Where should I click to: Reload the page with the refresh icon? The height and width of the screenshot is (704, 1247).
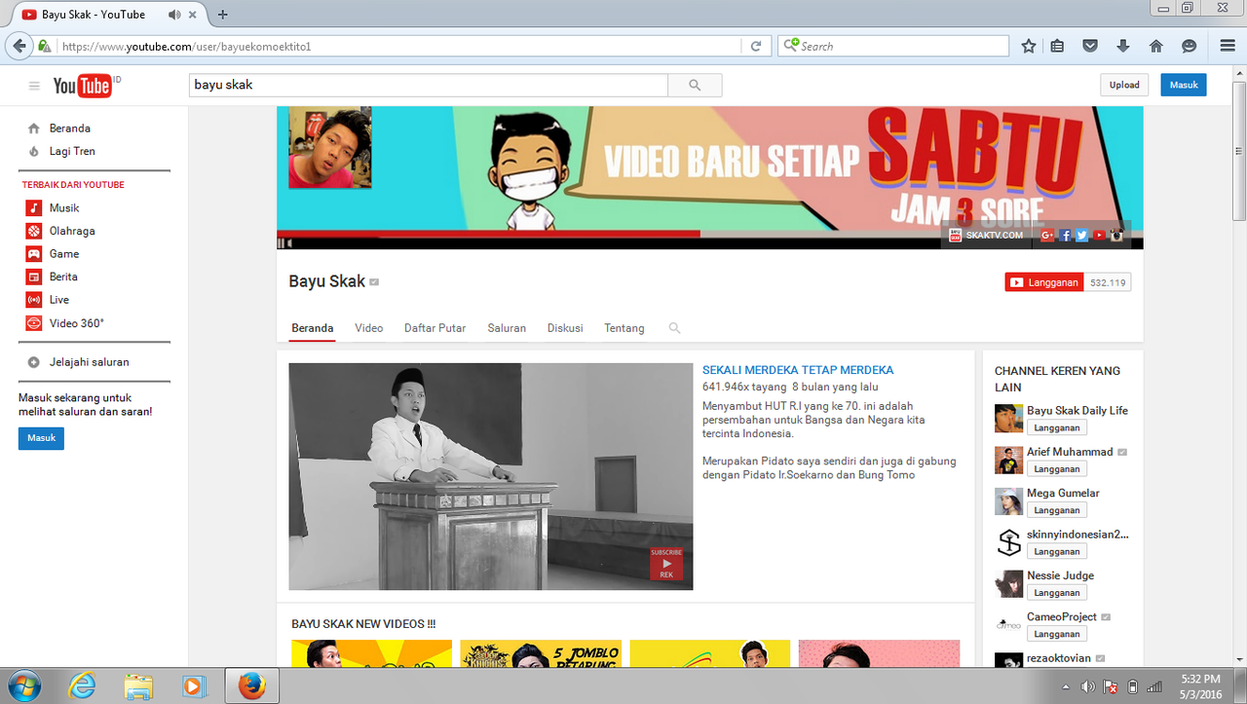(x=755, y=46)
